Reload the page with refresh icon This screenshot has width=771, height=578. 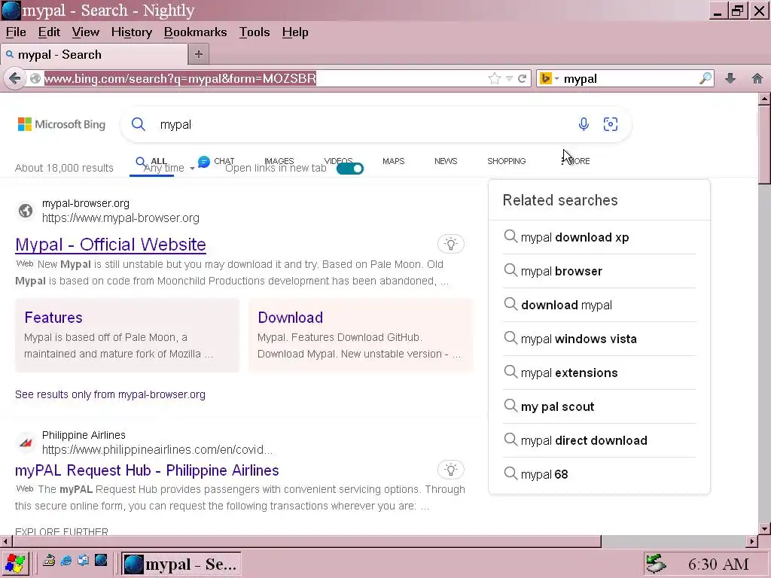(x=523, y=78)
